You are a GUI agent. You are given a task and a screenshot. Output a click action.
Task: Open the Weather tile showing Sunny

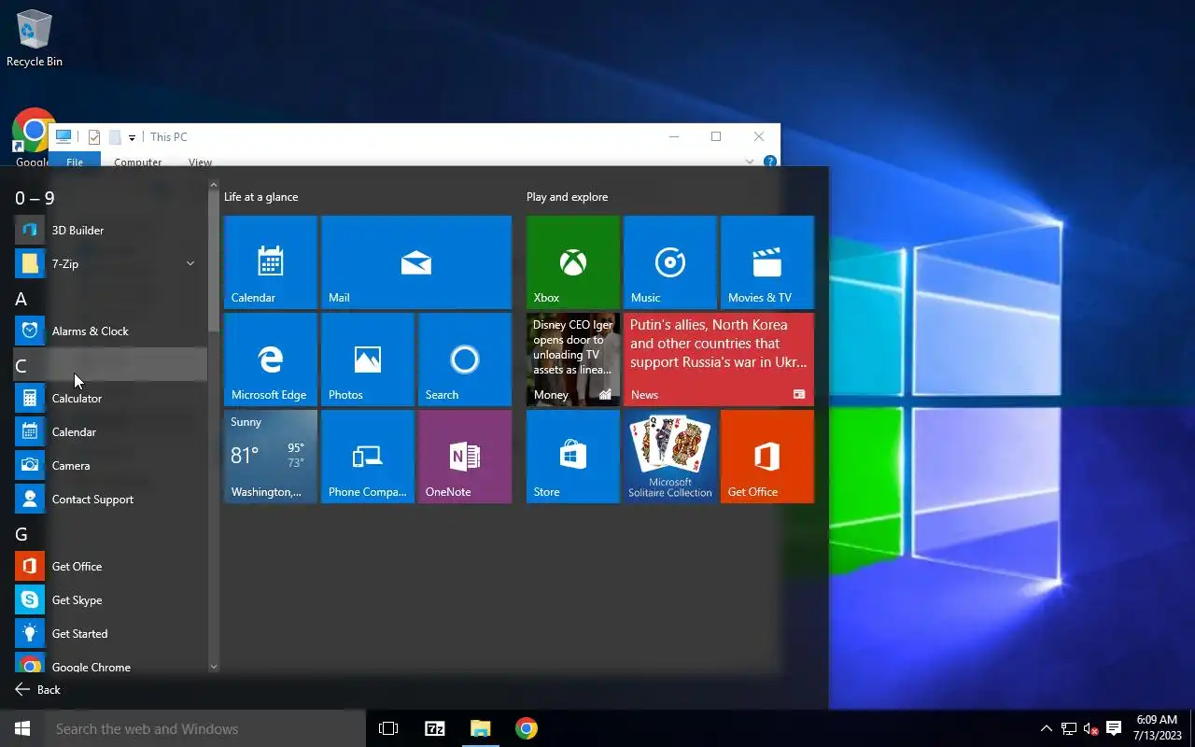(x=271, y=457)
